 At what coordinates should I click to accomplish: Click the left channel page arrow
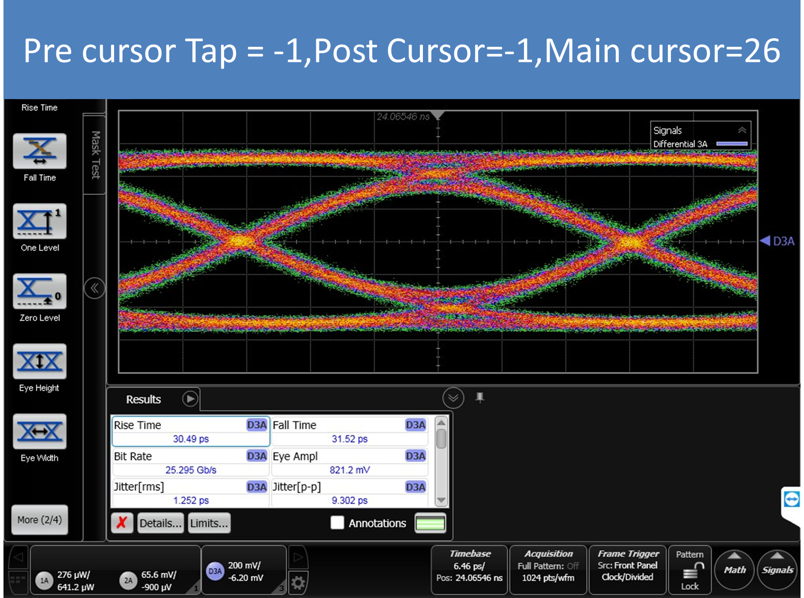[18, 557]
